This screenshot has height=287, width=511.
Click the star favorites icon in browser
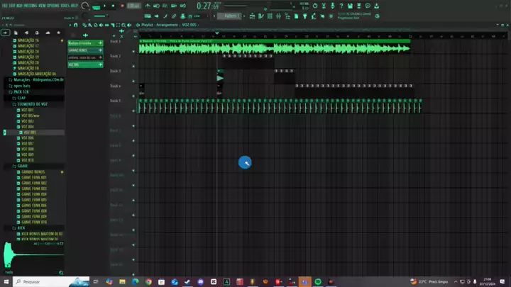pyautogui.click(x=58, y=33)
